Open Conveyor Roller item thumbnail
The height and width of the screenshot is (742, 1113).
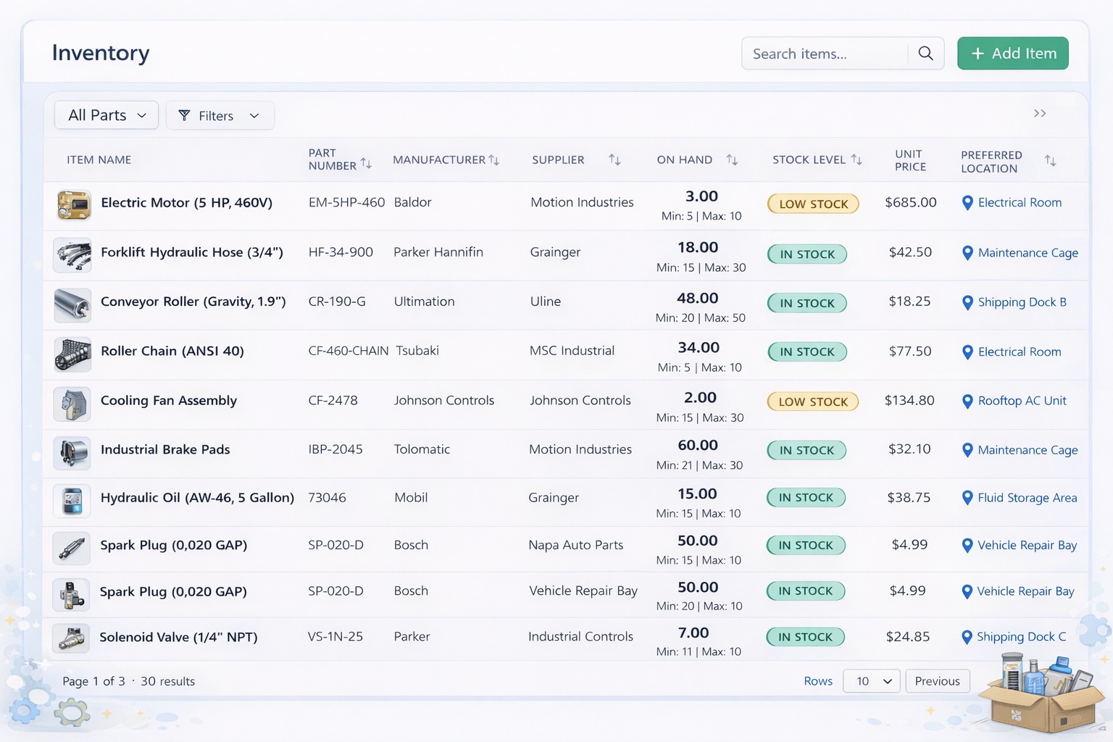(72, 304)
